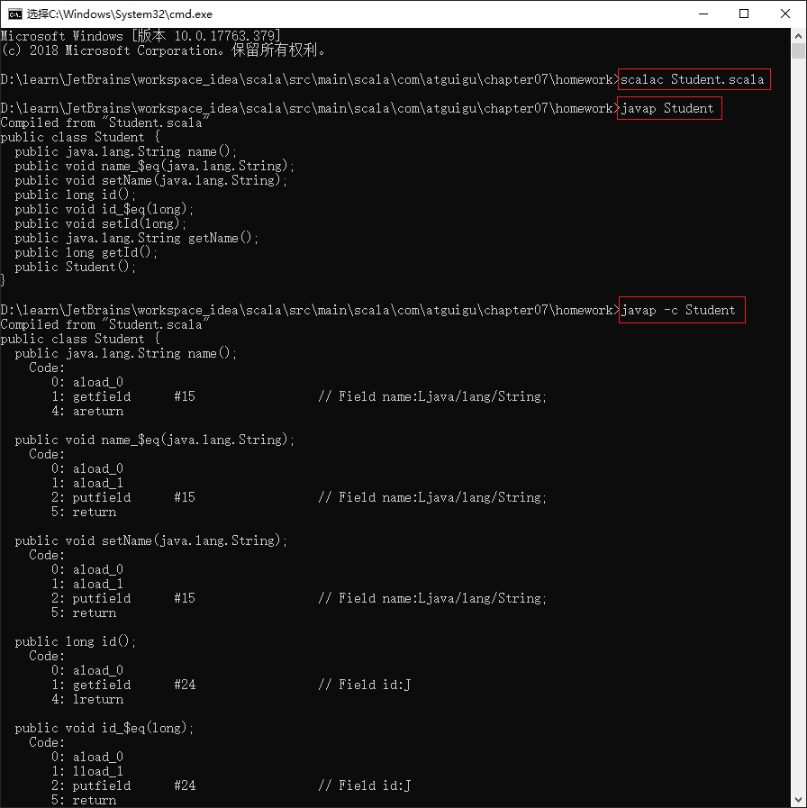
Task: Click the "4: lreturn" instruction
Action: [x=87, y=699]
